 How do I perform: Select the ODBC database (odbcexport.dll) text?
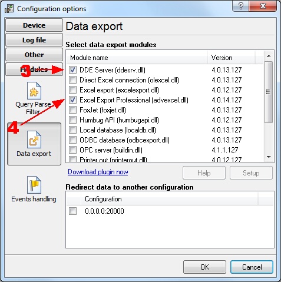pos(124,140)
